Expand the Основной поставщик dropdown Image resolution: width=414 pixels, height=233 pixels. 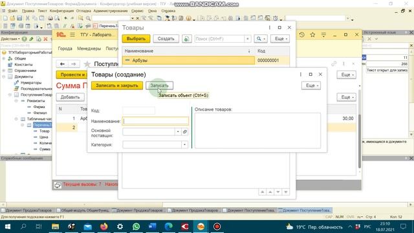click(x=178, y=131)
